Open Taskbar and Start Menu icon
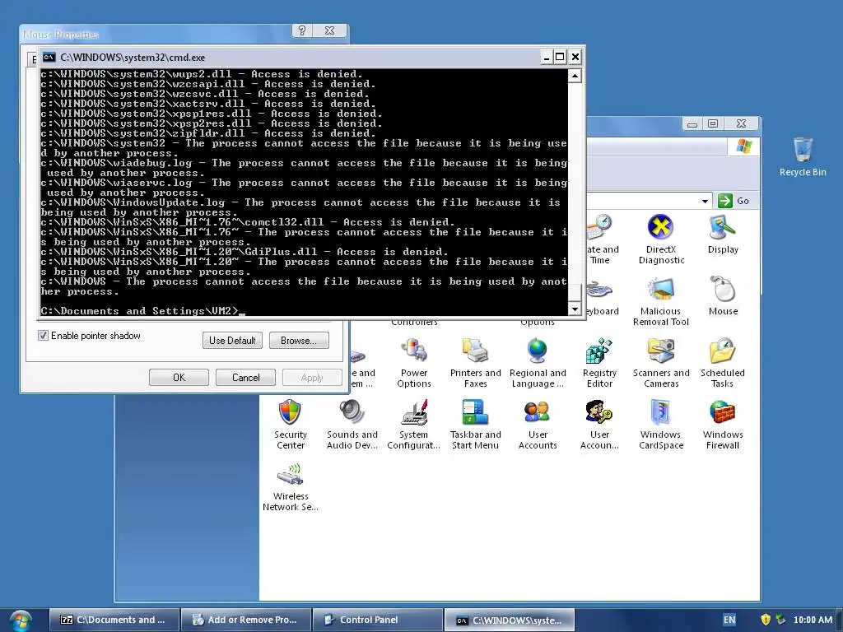 coord(475,424)
